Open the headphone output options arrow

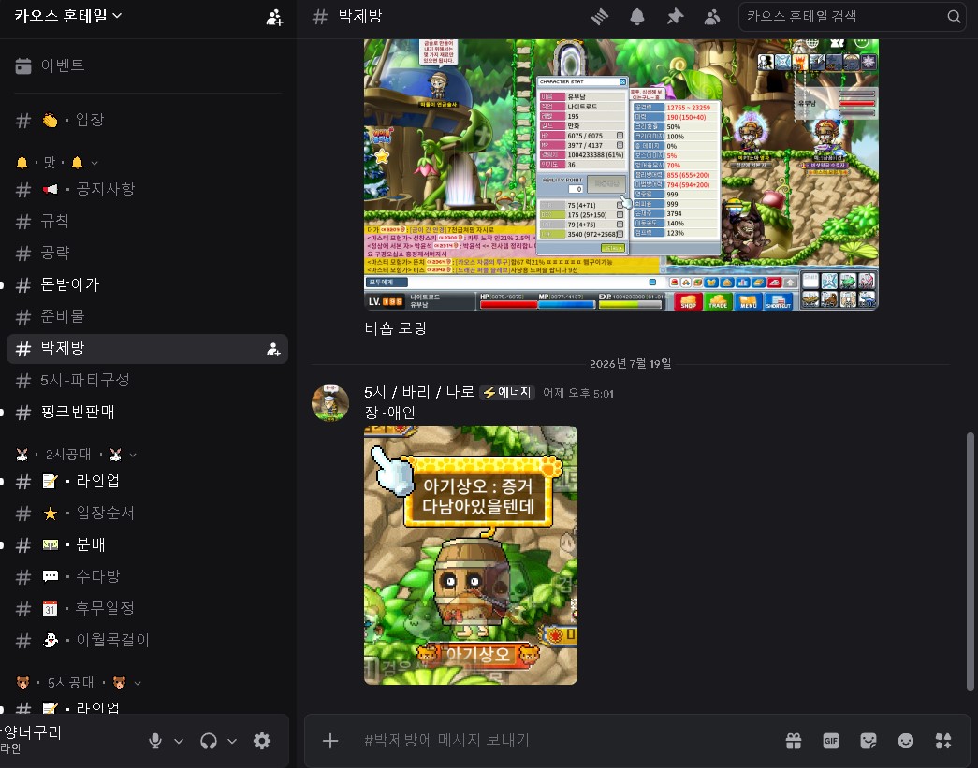[232, 741]
